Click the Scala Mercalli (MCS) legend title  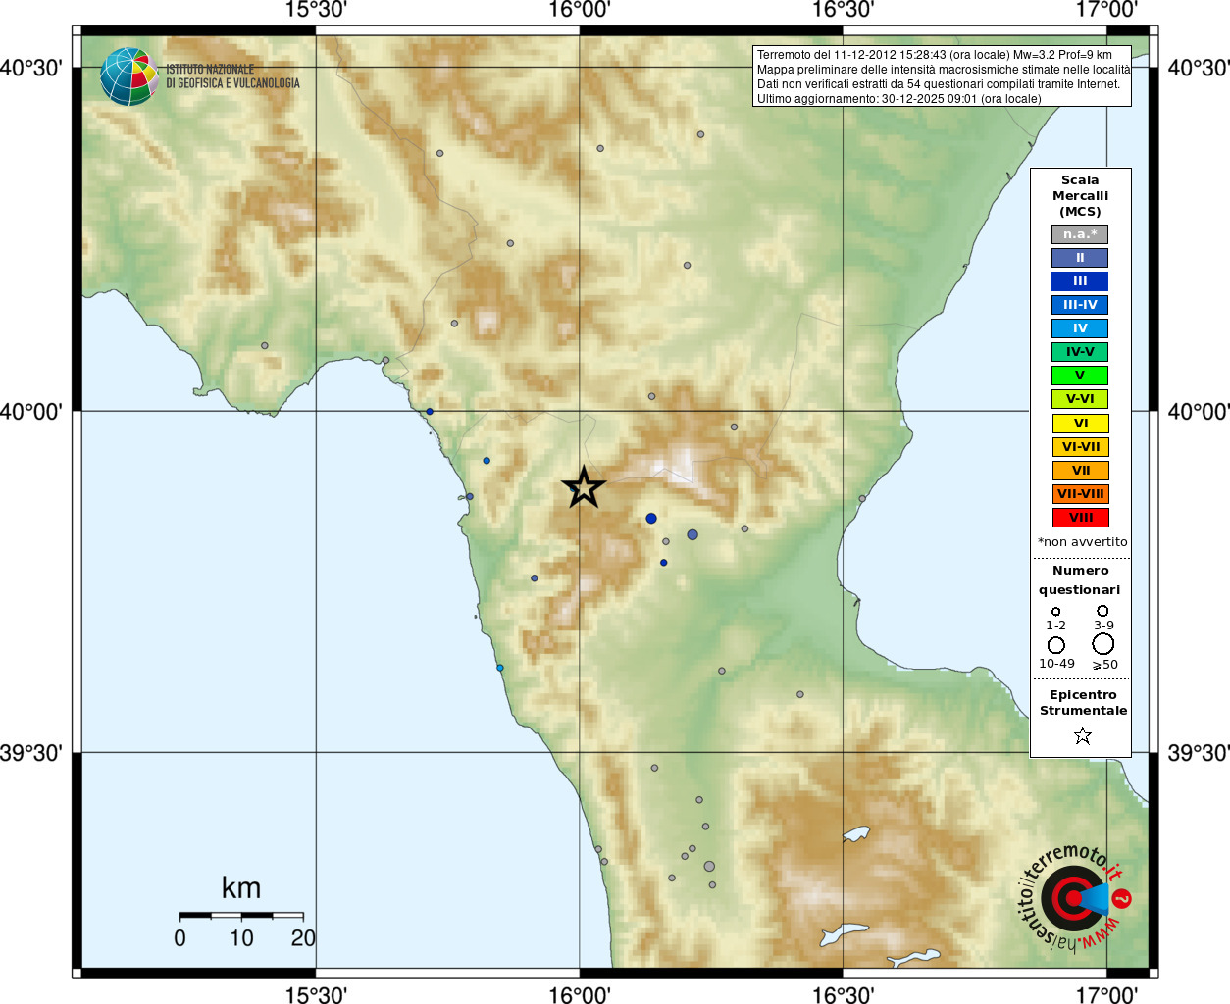pos(1080,196)
